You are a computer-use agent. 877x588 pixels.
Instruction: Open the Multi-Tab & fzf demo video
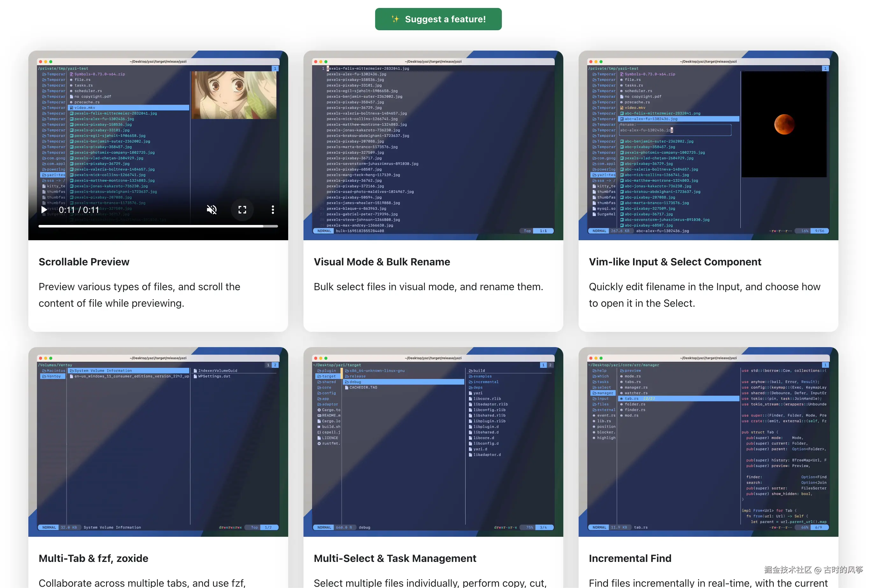click(x=158, y=442)
